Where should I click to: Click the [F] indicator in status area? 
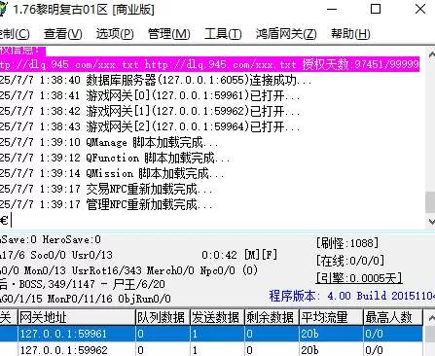(270, 255)
